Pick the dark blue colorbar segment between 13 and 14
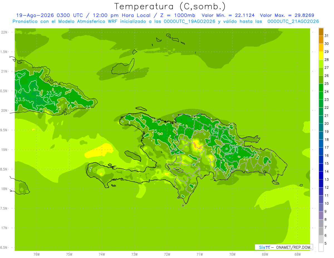The height and width of the screenshot is (258, 334). 321,176
